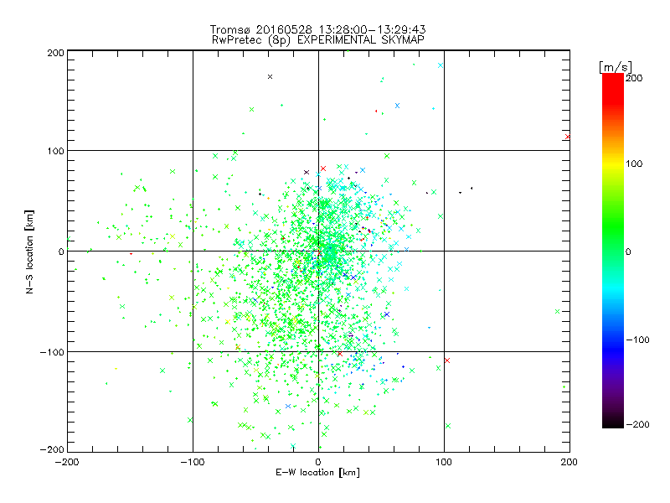Click the subtitle 'RwPretec (8p) EXPERIMENTAL SKYMAP'
This screenshot has width=670, height=503.
(x=318, y=40)
